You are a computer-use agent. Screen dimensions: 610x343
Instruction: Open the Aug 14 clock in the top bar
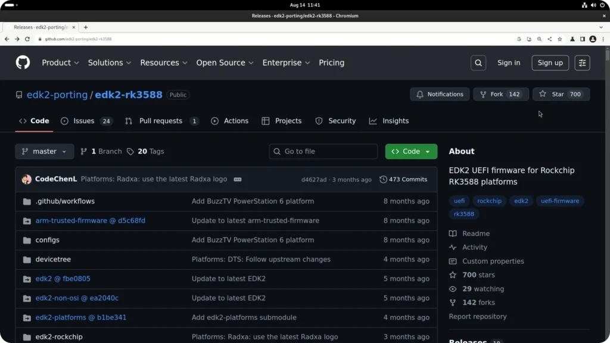pyautogui.click(x=304, y=5)
